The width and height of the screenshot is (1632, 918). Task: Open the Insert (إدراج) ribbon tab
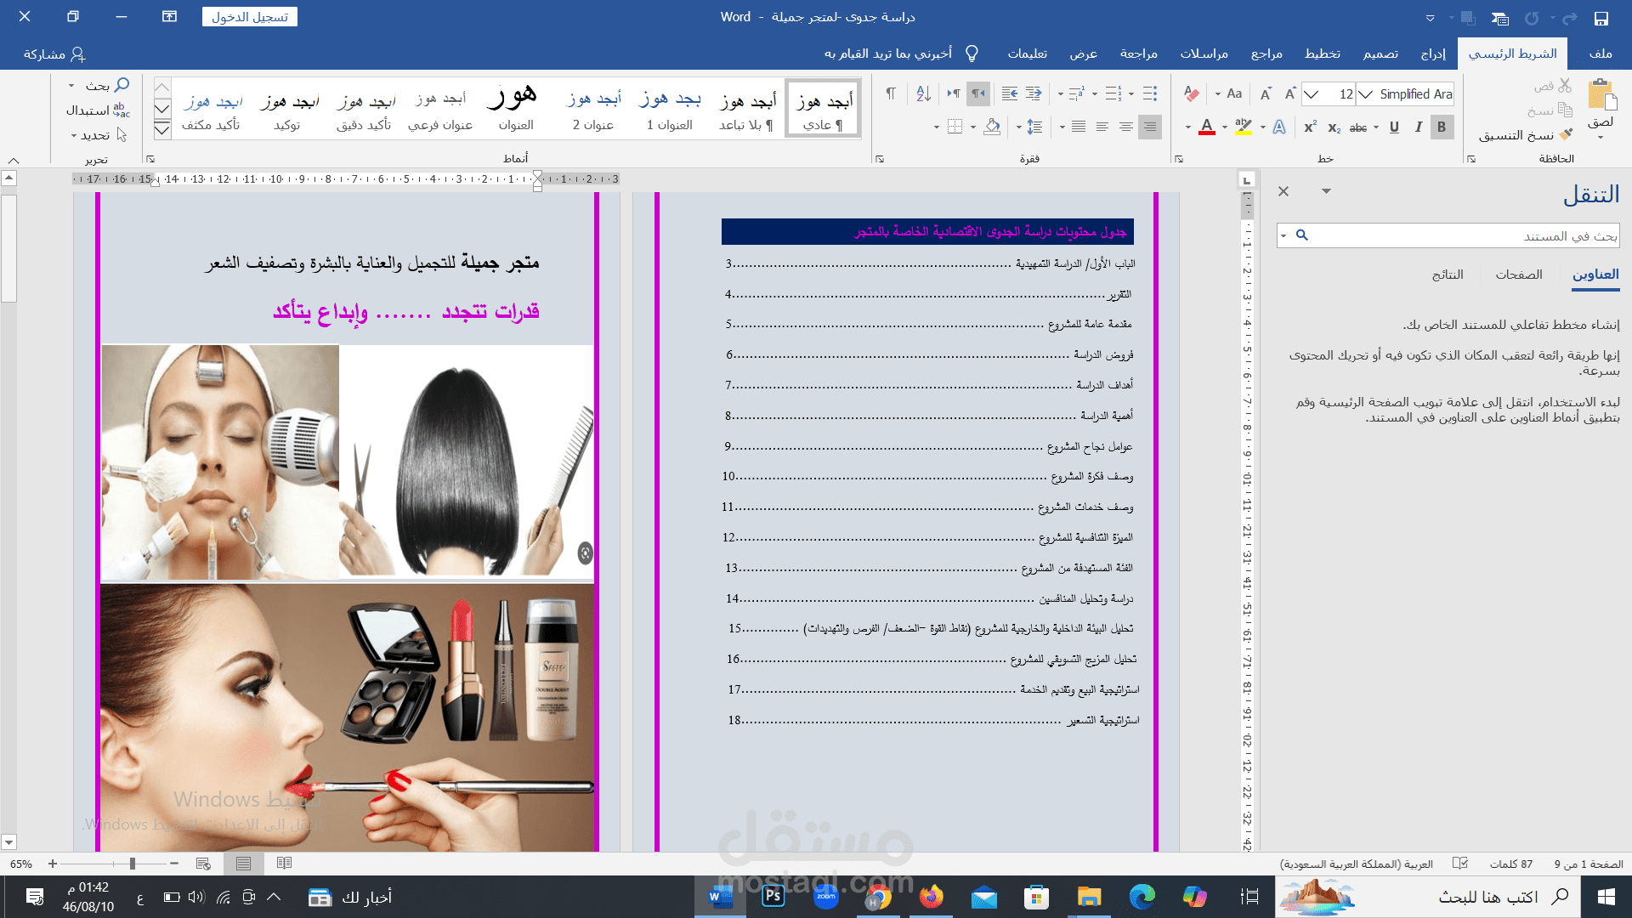(1433, 54)
